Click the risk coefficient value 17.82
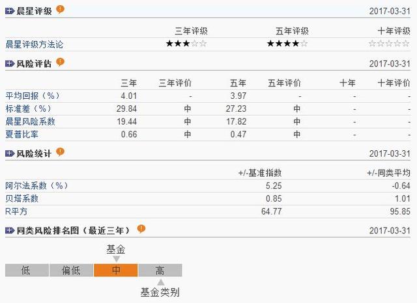The height and width of the screenshot is (303, 417). pyautogui.click(x=237, y=122)
